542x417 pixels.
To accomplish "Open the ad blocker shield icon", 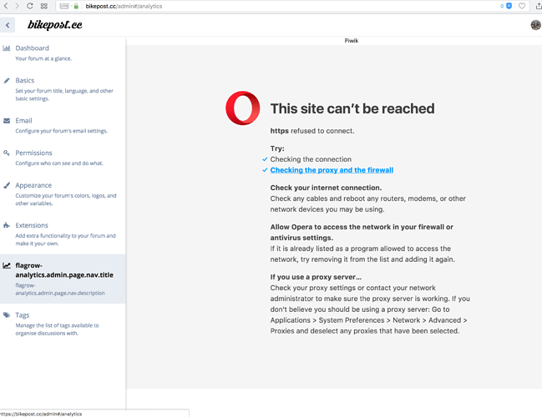I will [x=509, y=6].
